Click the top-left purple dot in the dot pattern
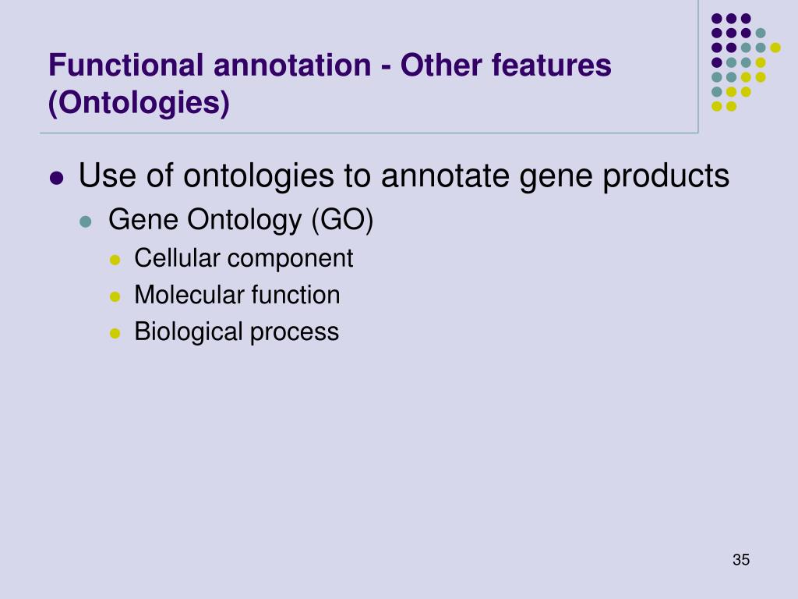Screen dimensions: 798x599 pyautogui.click(x=717, y=19)
